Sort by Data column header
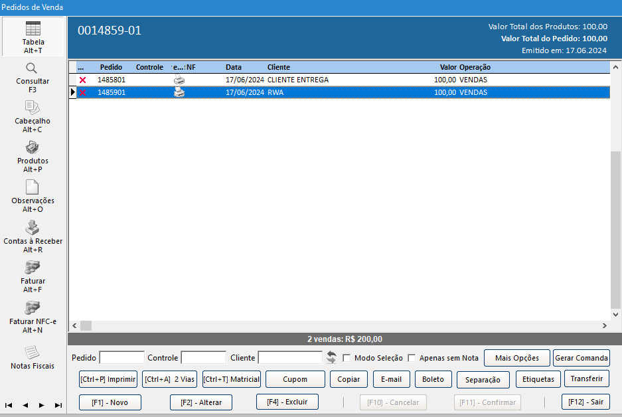The height and width of the screenshot is (417, 622). point(234,67)
